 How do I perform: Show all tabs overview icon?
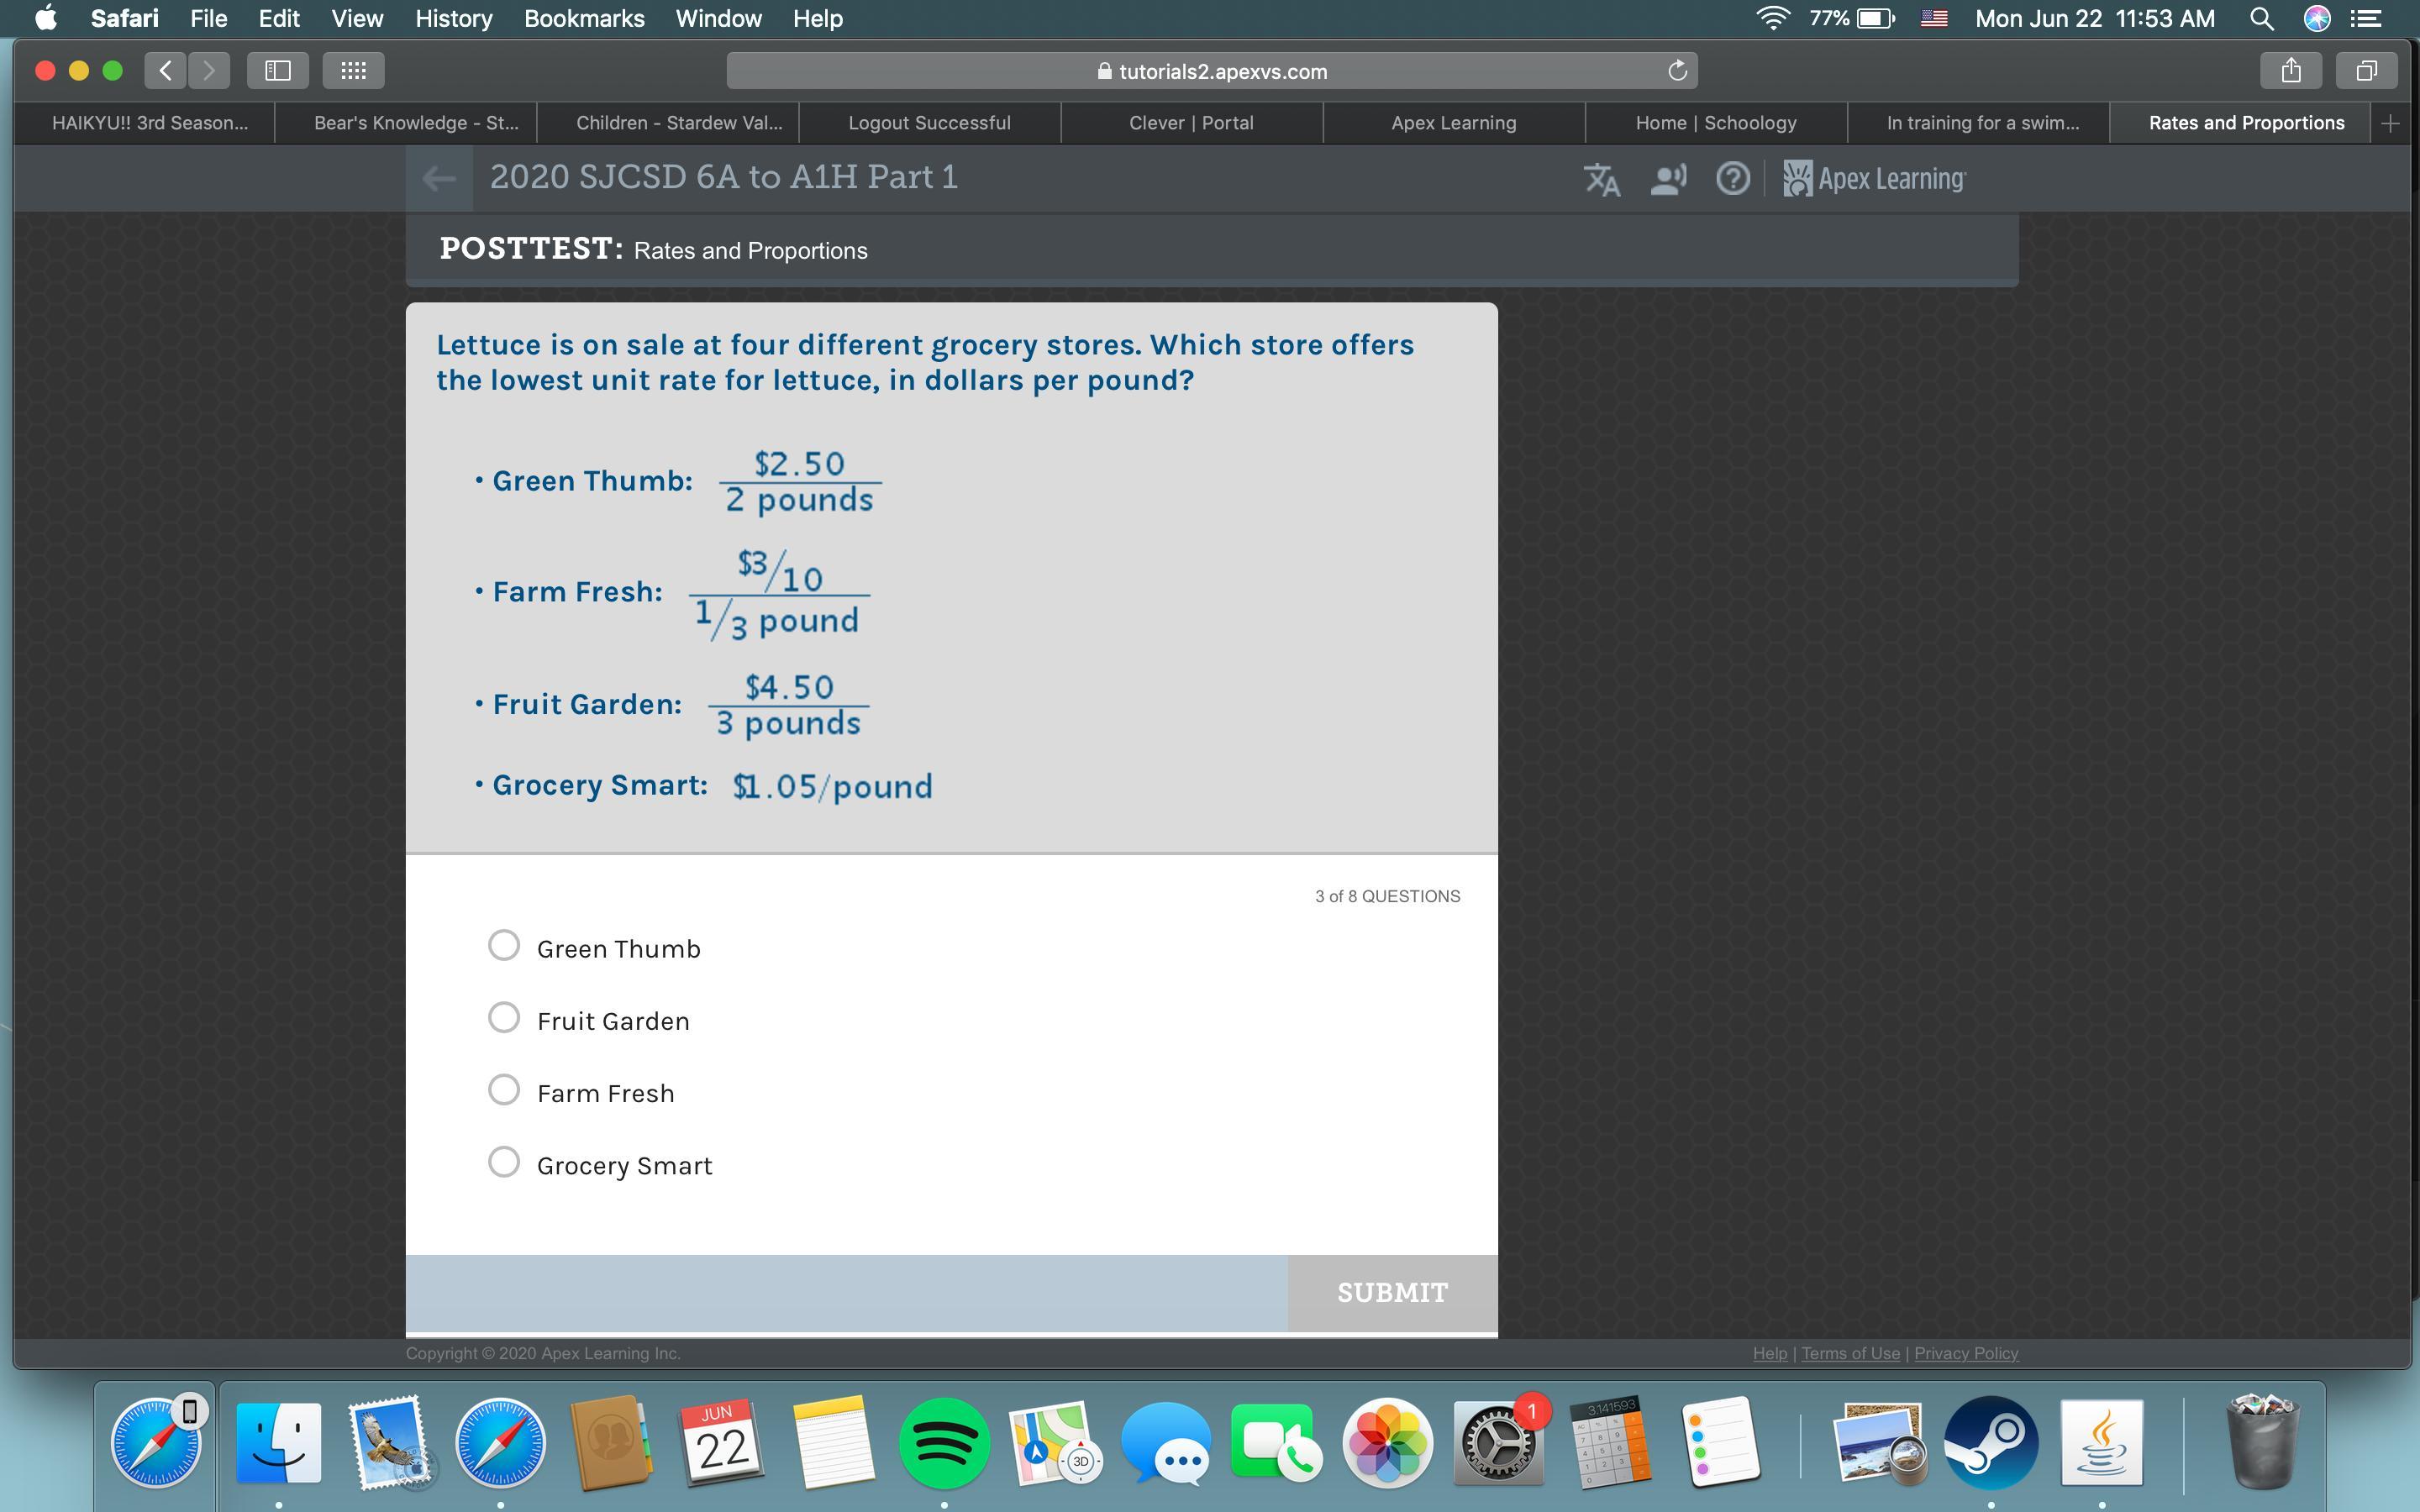pos(2366,71)
